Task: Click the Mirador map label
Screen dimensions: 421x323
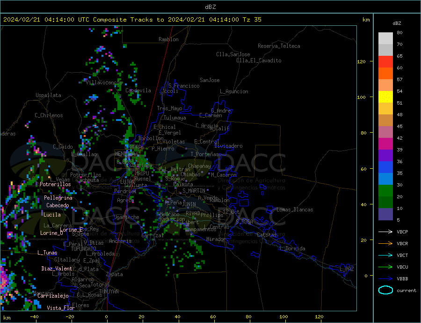Action: [216, 239]
